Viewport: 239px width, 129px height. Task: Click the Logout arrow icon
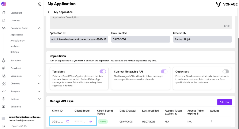4,126
